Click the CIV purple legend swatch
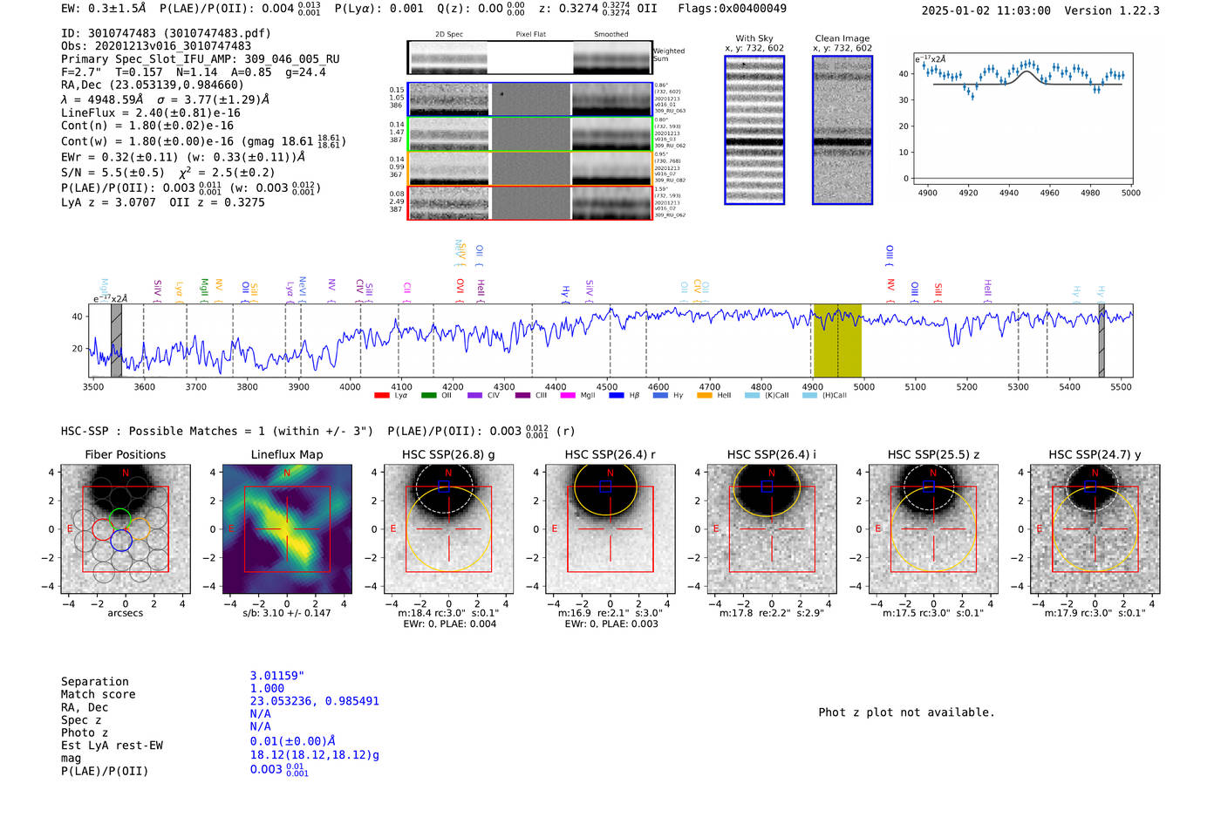The height and width of the screenshot is (831, 1221). pos(474,395)
